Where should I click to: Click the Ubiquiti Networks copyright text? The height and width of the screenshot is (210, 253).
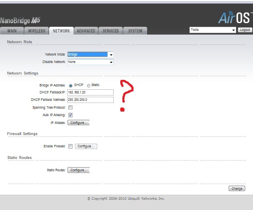pos(126,198)
